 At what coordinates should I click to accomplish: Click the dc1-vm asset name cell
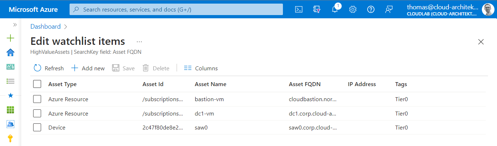(x=206, y=113)
